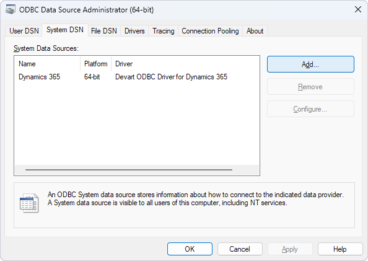Close the ODBC Data Source Administrator window

click(358, 10)
